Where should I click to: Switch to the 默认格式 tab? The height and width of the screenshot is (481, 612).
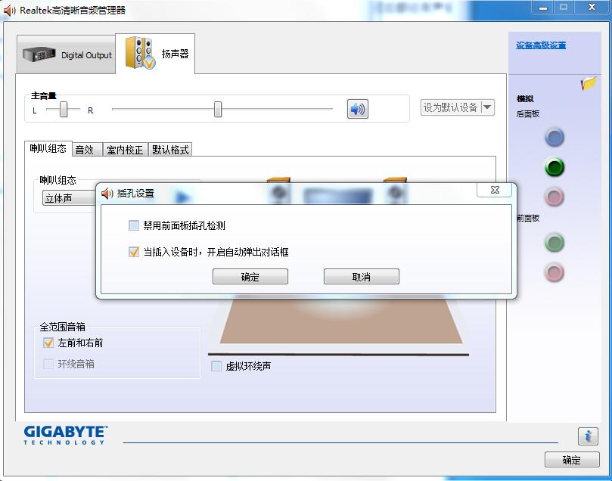coord(171,149)
